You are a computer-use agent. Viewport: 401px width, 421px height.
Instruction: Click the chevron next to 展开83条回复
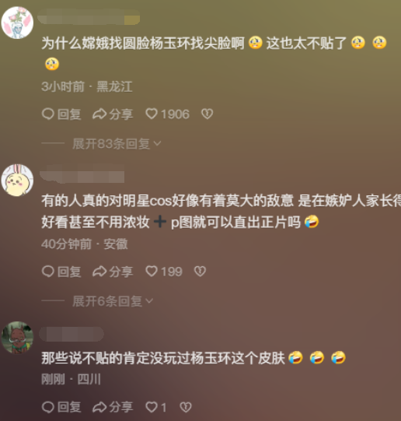(157, 144)
